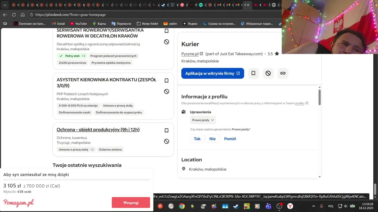Click the Dzienna zmiana tag
378x212 pixels.
(110, 150)
